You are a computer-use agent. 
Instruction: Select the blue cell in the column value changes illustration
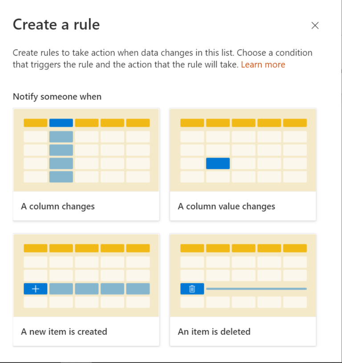(218, 163)
